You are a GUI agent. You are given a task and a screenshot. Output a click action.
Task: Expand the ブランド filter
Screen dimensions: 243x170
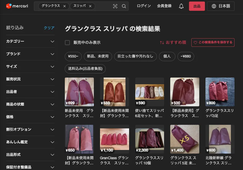tap(30, 54)
